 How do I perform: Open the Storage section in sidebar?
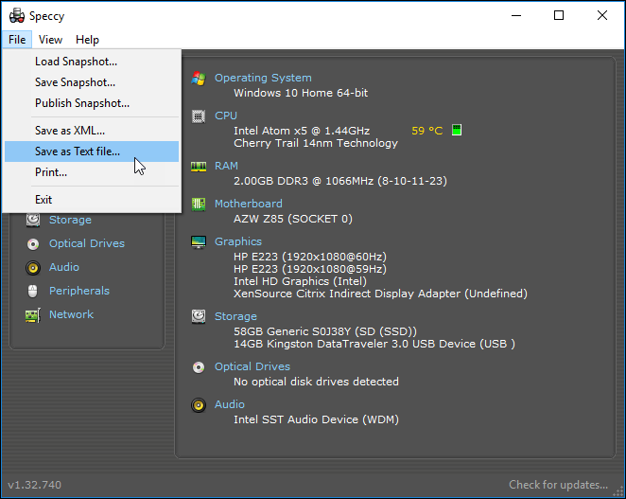[70, 220]
